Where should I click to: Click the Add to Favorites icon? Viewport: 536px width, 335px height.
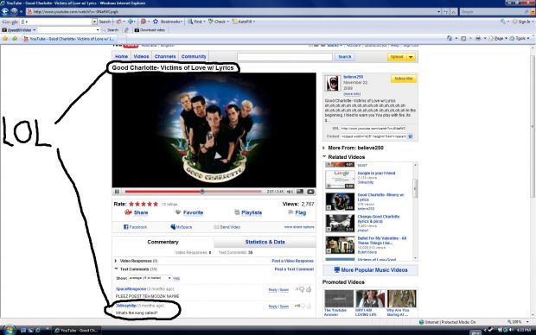coord(15,39)
